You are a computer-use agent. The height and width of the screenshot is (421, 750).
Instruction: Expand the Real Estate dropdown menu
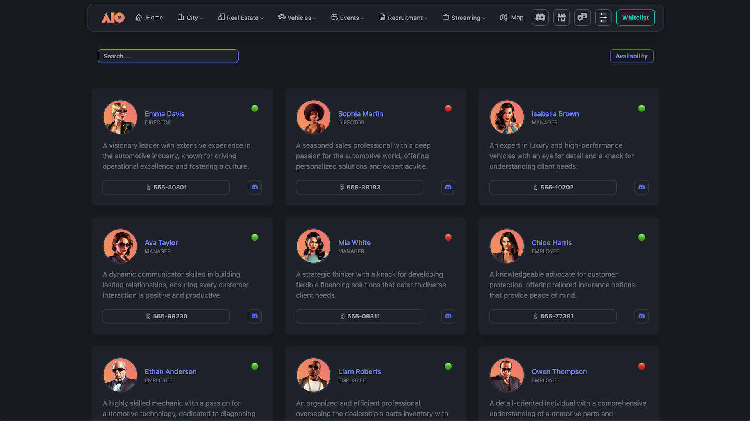coord(241,18)
